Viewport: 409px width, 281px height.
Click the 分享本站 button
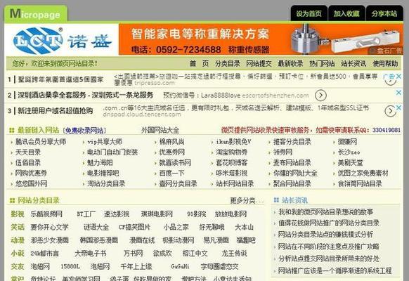click(384, 13)
